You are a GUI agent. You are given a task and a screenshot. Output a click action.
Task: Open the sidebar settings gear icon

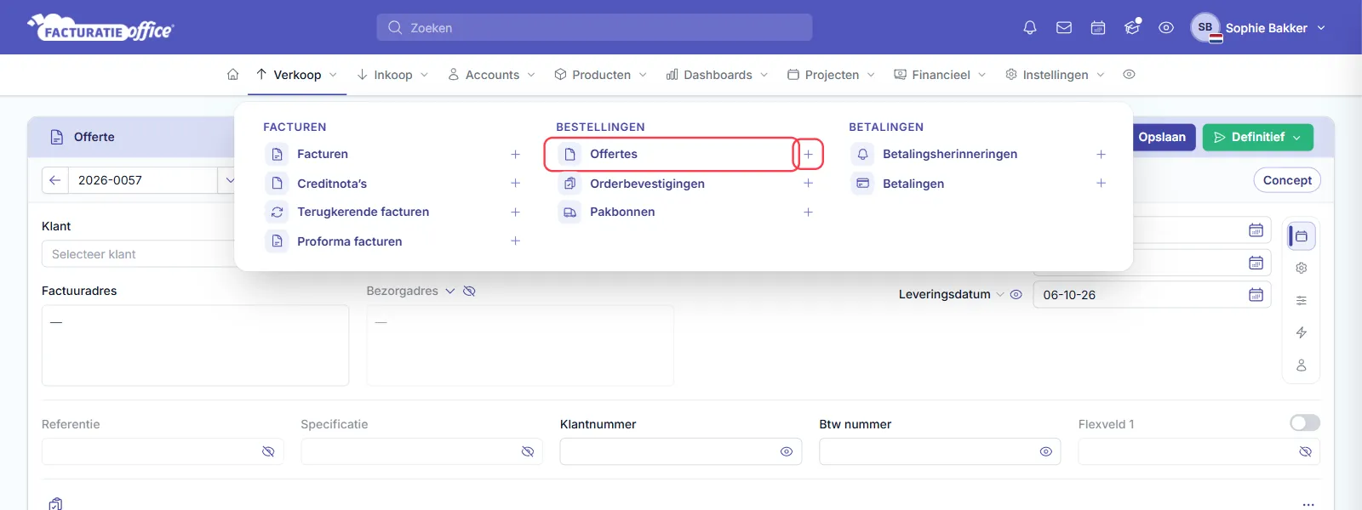pyautogui.click(x=1301, y=268)
